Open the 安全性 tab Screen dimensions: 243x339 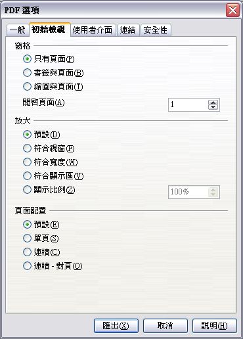[156, 30]
